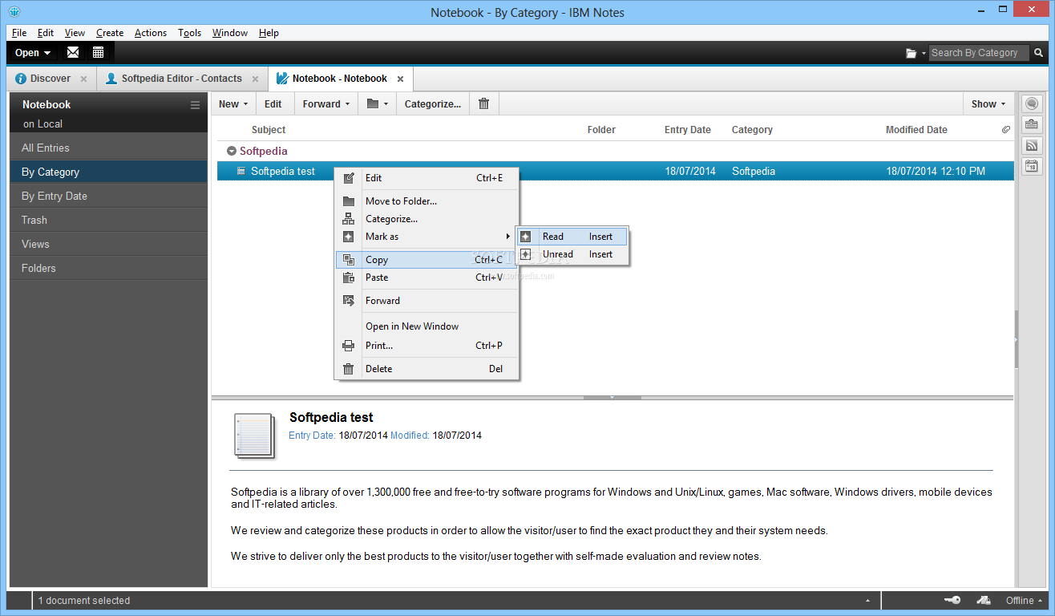Image resolution: width=1055 pixels, height=616 pixels.
Task: Close the Notebook - Notebook tab
Action: [400, 79]
